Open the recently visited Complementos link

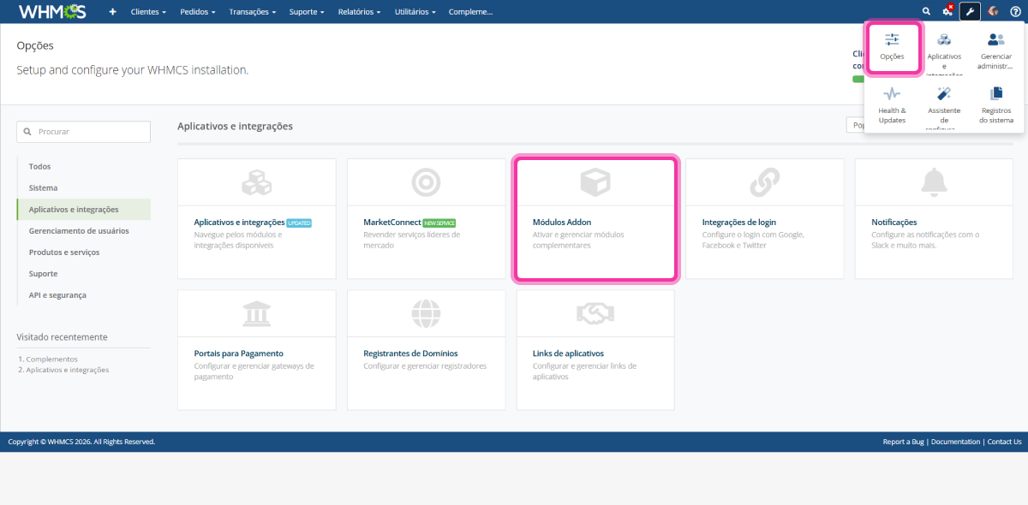pos(51,359)
